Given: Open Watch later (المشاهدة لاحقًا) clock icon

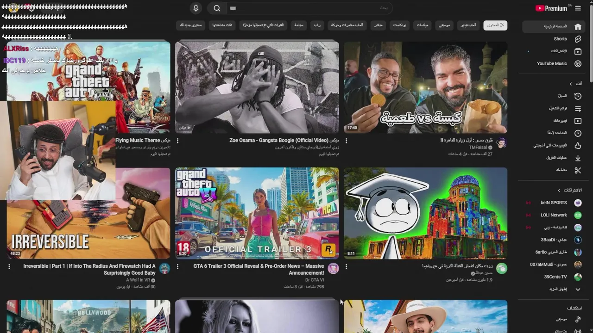Looking at the screenshot, I should click(x=578, y=133).
